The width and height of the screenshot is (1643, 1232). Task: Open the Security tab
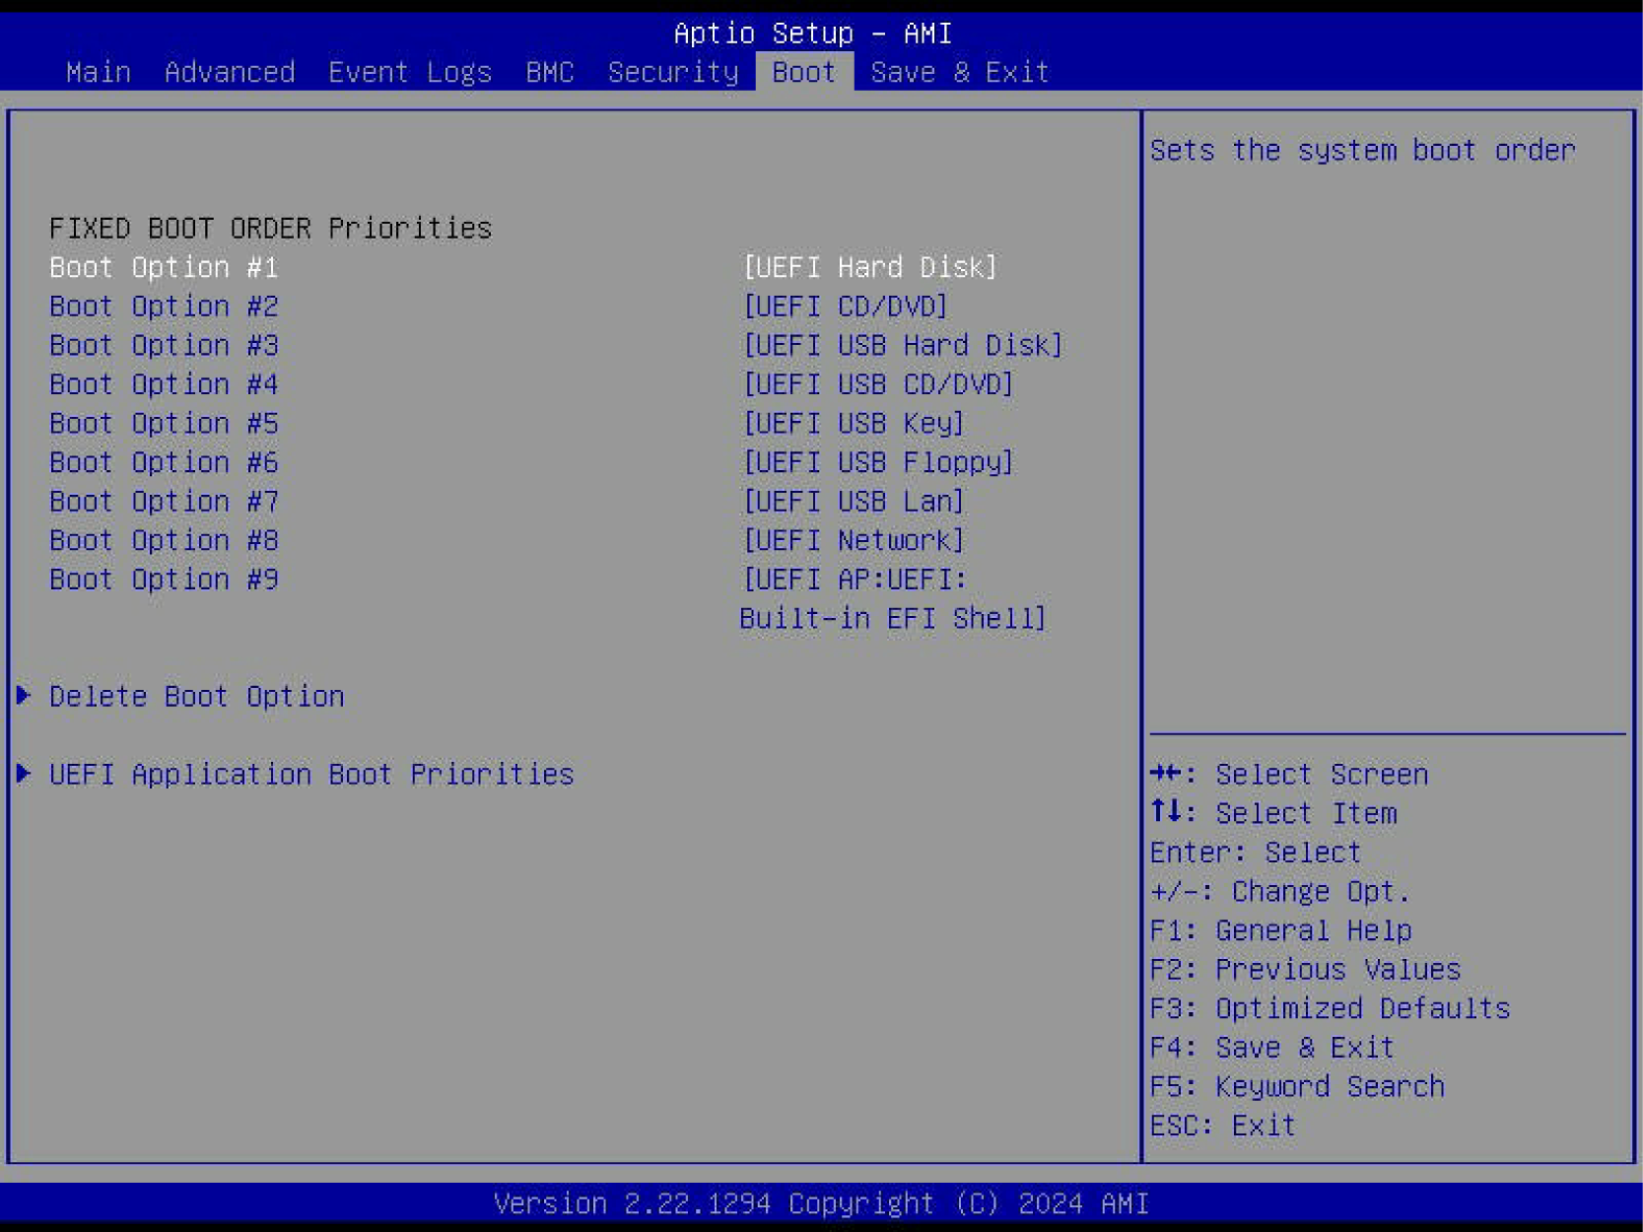coord(673,72)
